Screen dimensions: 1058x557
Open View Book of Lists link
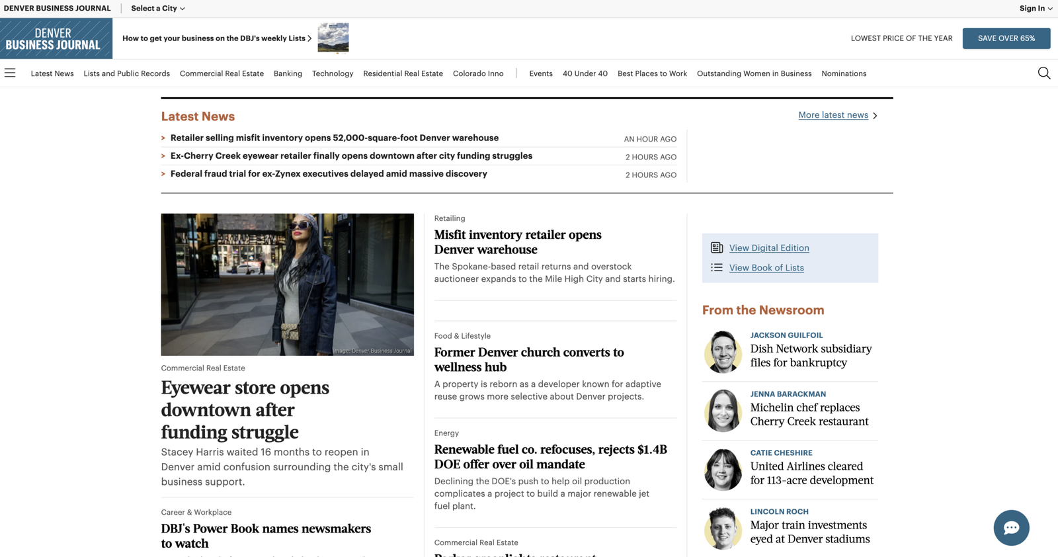coord(766,268)
